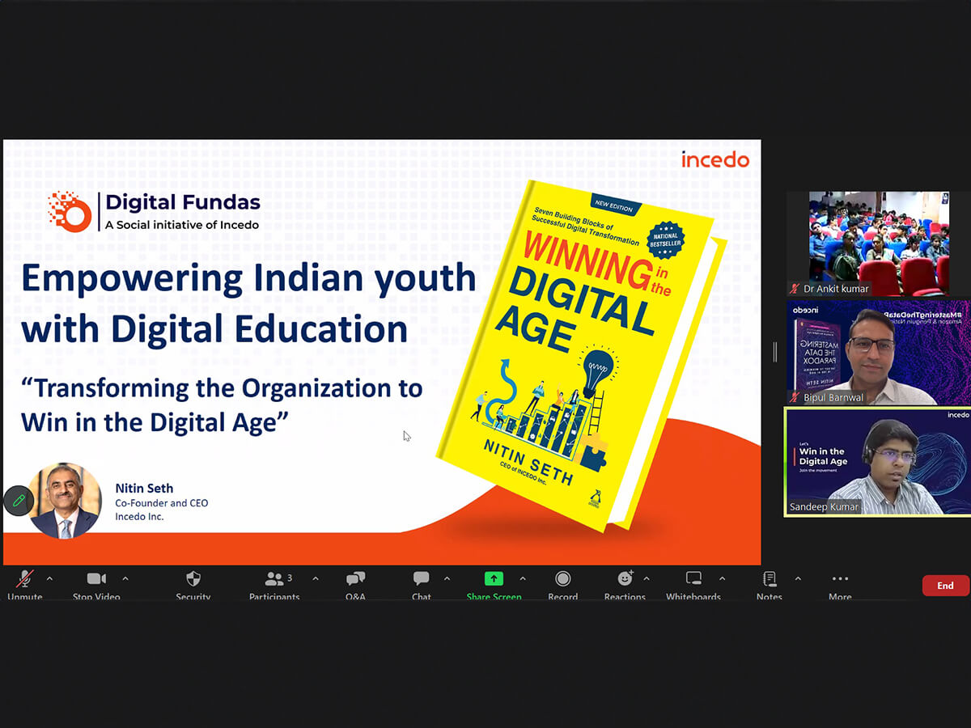Viewport: 971px width, 728px height.
Task: Expand video options arrow beside Stop Video
Action: [x=125, y=579]
